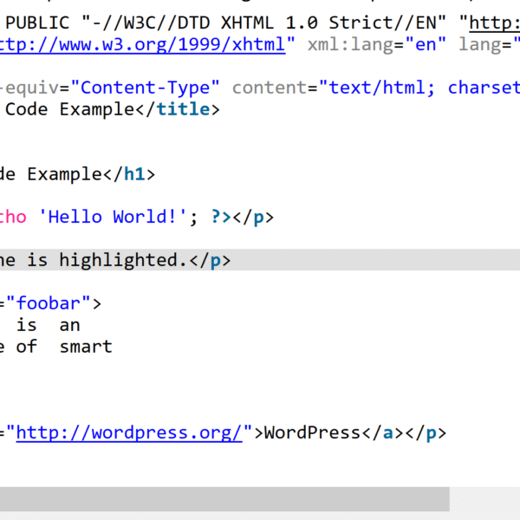520x520 pixels.
Task: Click the 'Code Example' text inside the title
Action: click(61, 109)
